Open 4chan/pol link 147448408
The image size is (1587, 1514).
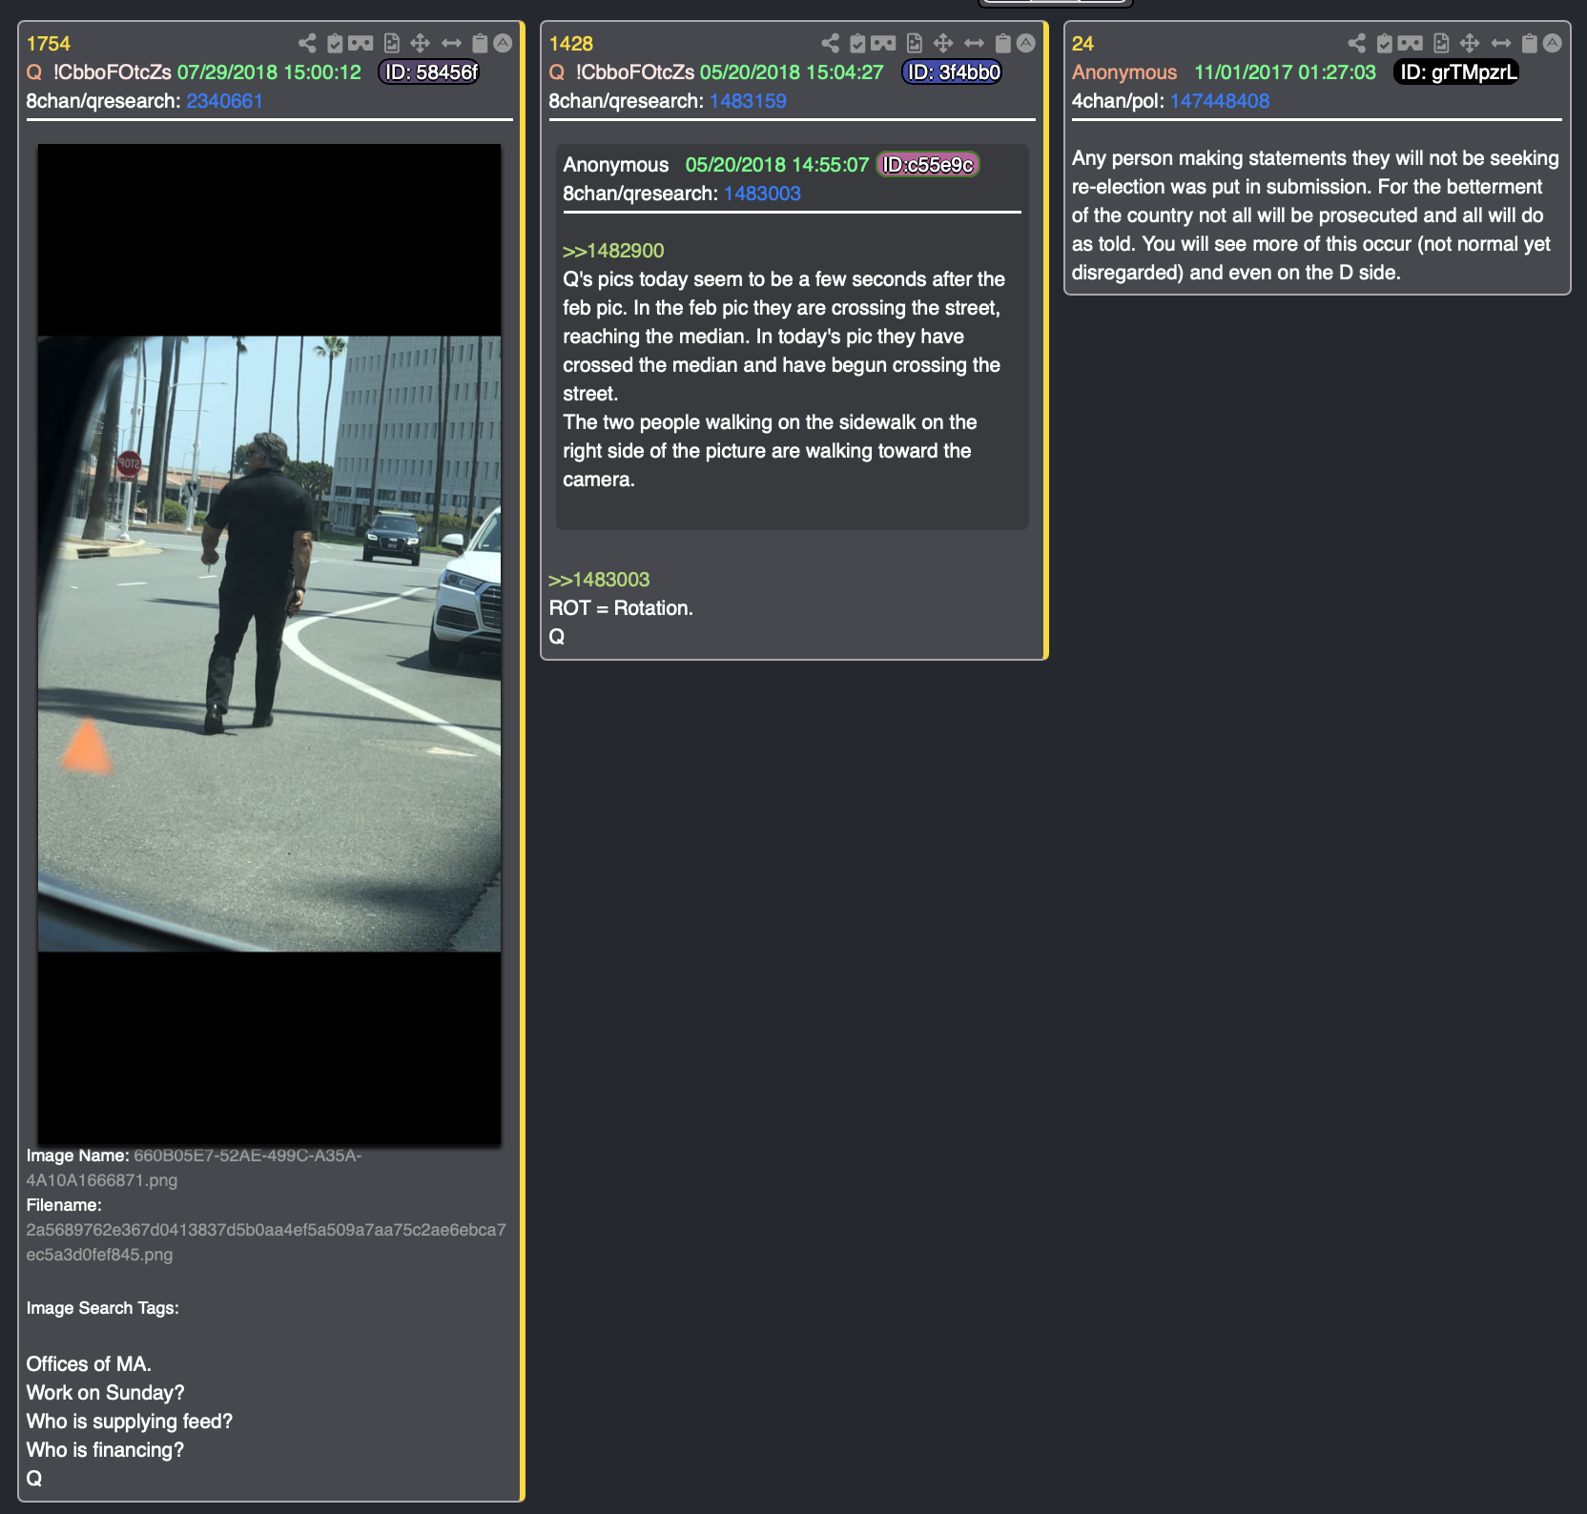(x=1220, y=101)
